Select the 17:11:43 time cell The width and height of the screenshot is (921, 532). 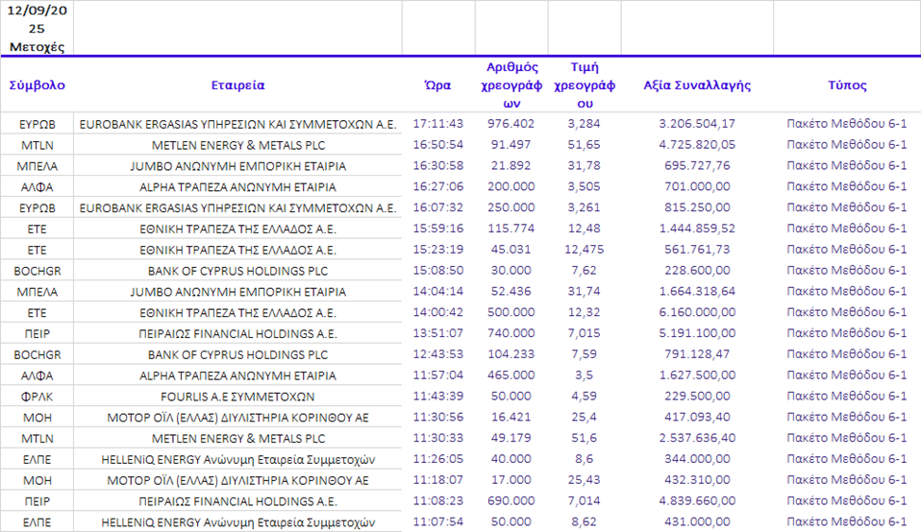(438, 124)
